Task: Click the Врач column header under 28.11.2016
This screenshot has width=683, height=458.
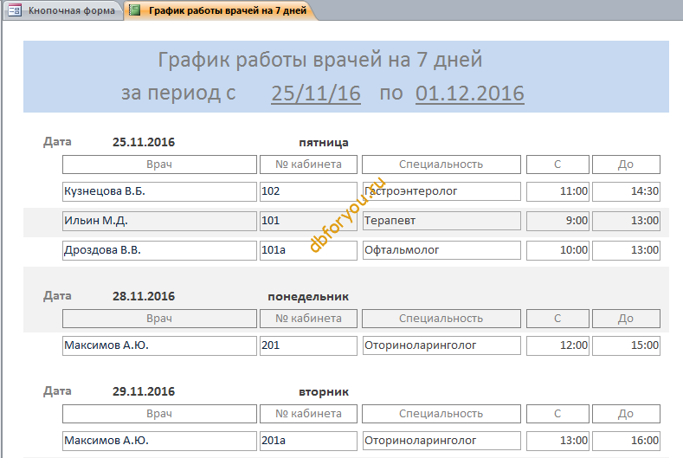Action: pos(159,319)
